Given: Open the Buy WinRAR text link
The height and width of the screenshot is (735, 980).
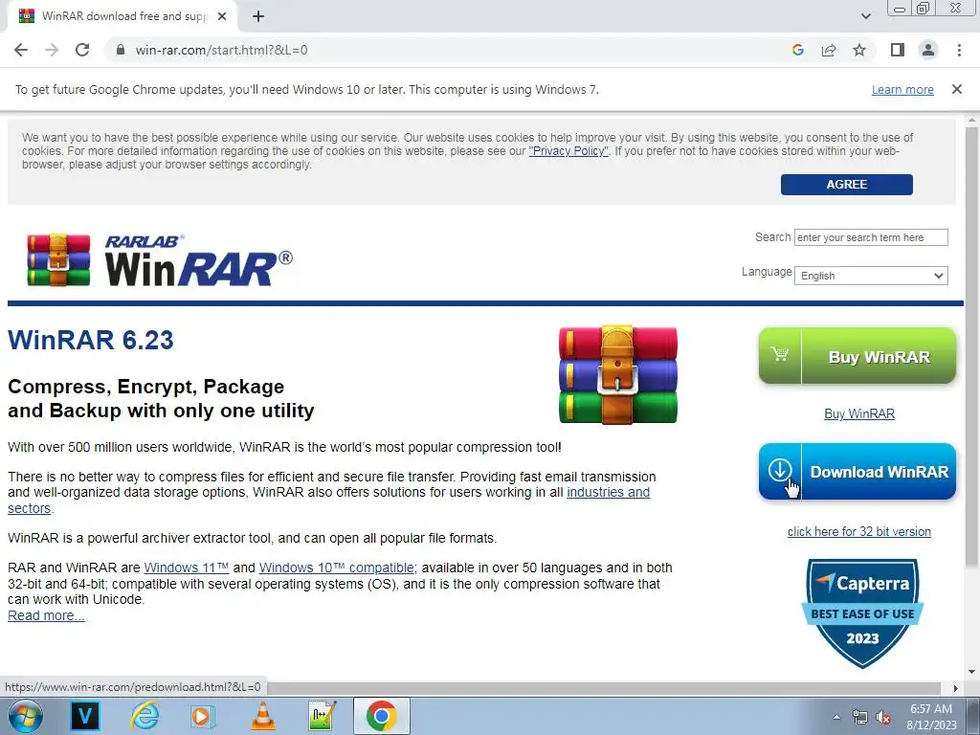Looking at the screenshot, I should pyautogui.click(x=859, y=413).
